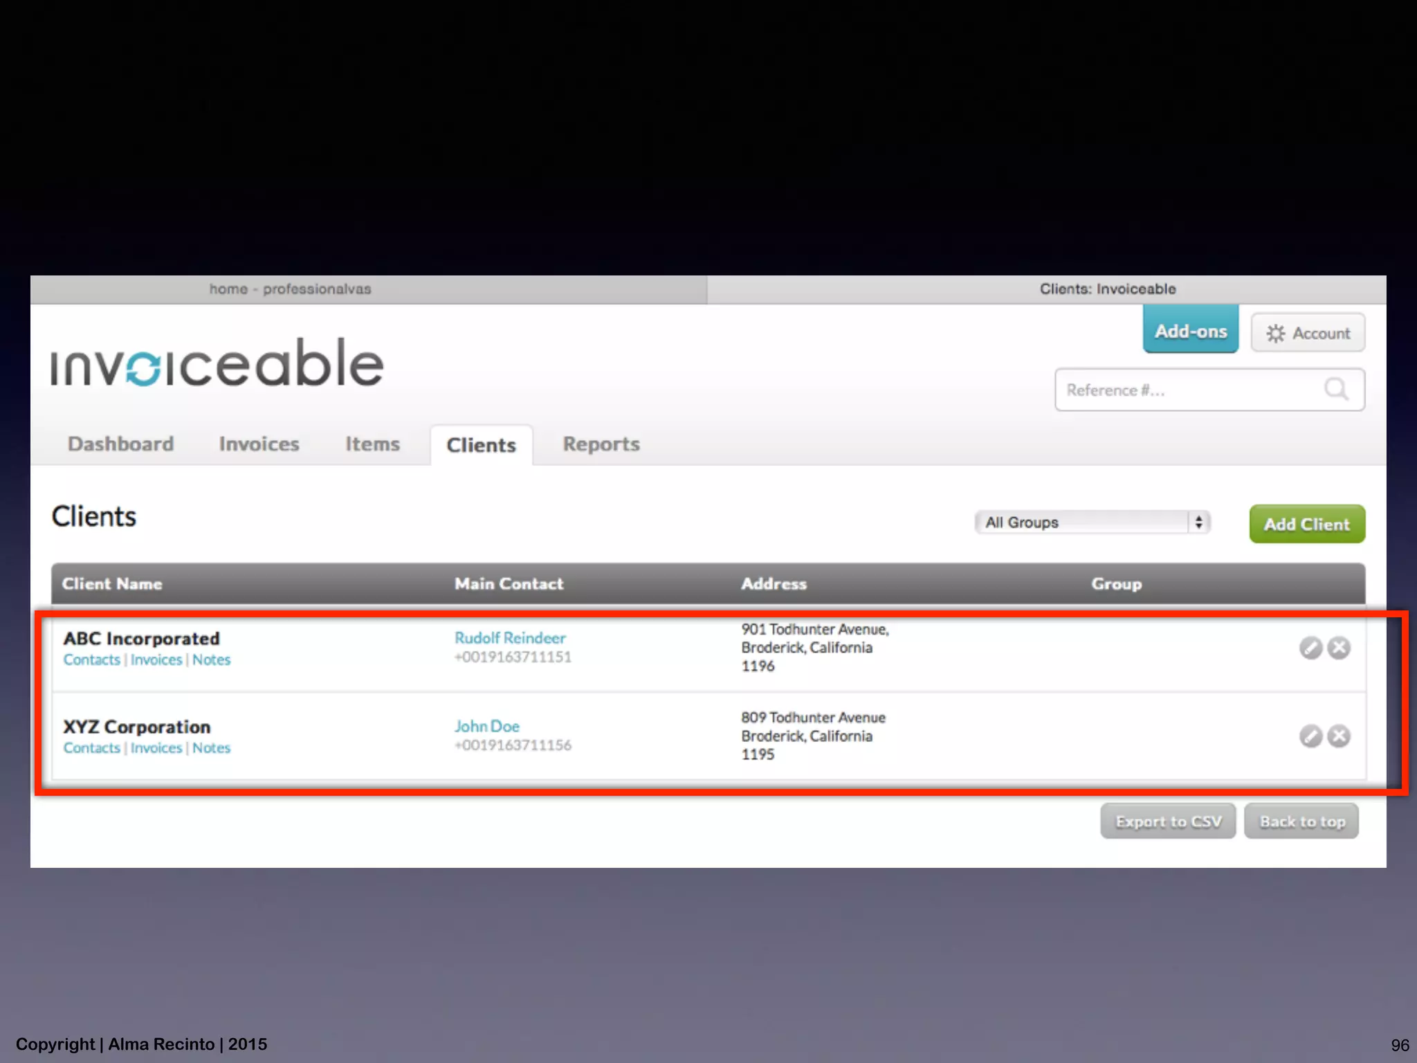The width and height of the screenshot is (1417, 1063).
Task: Open the John Doe contact link
Action: [486, 727]
